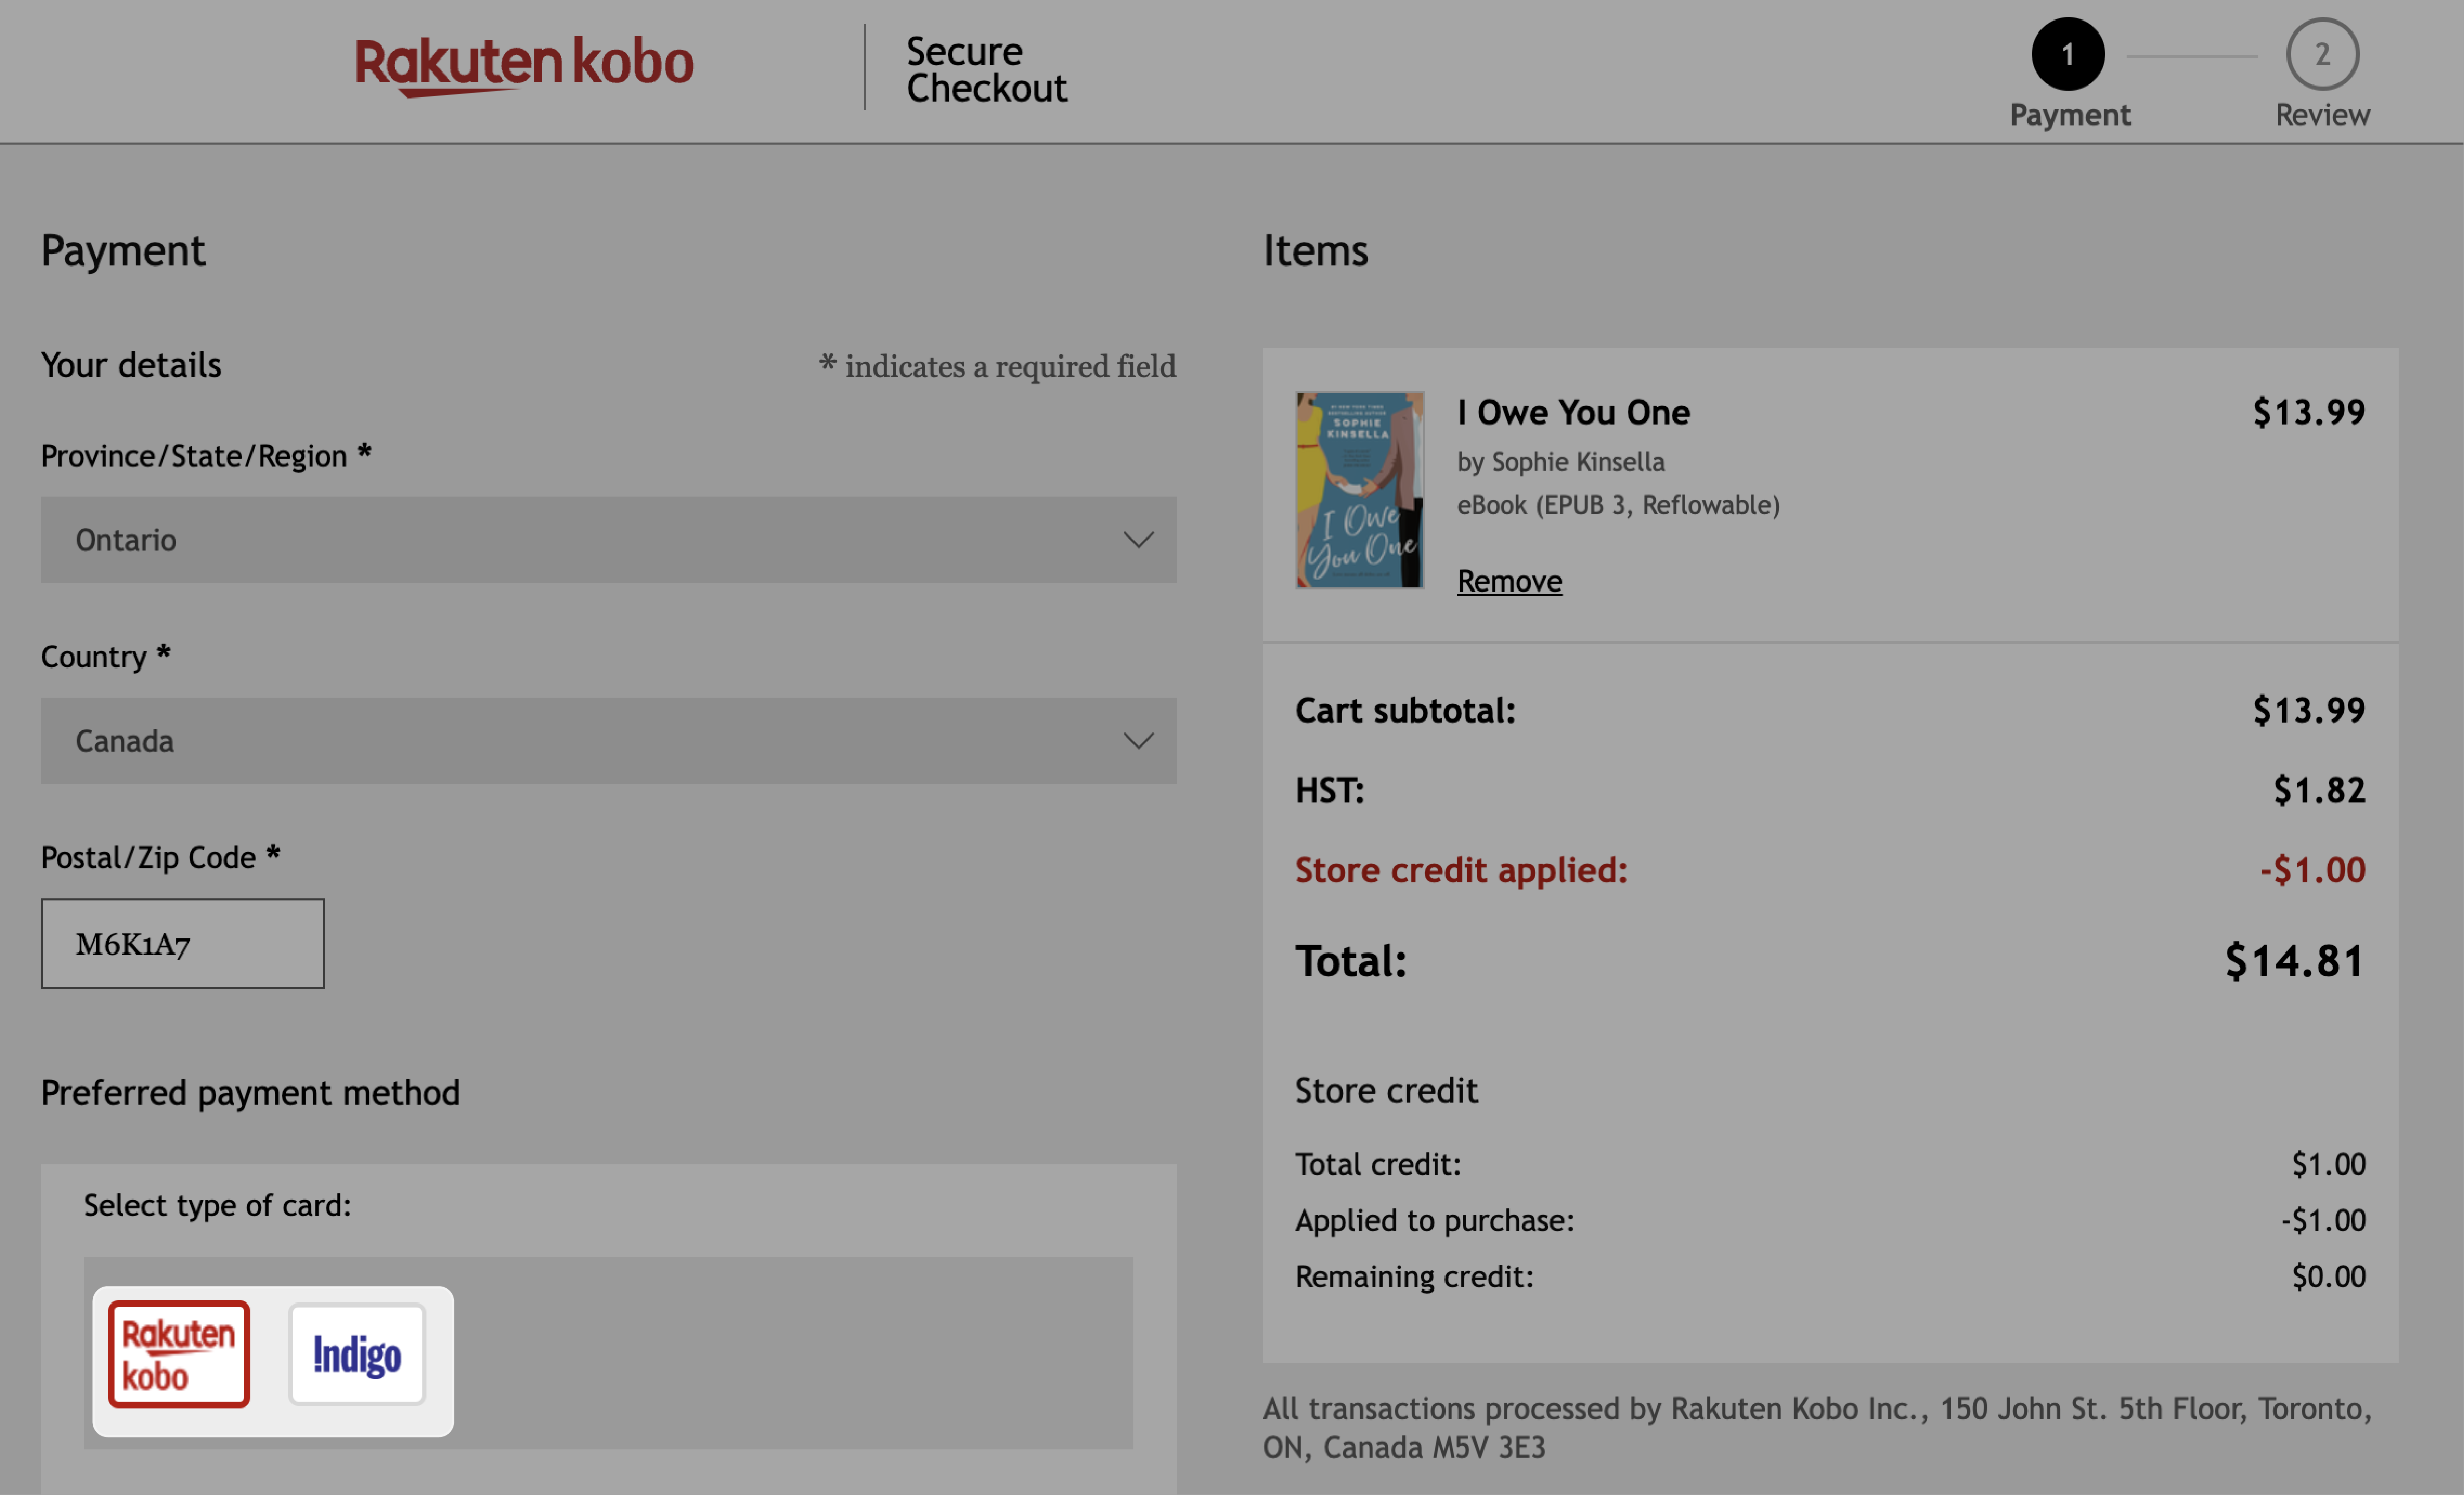View the cart subtotal amount
Viewport: 2464px width, 1495px height.
2308,710
